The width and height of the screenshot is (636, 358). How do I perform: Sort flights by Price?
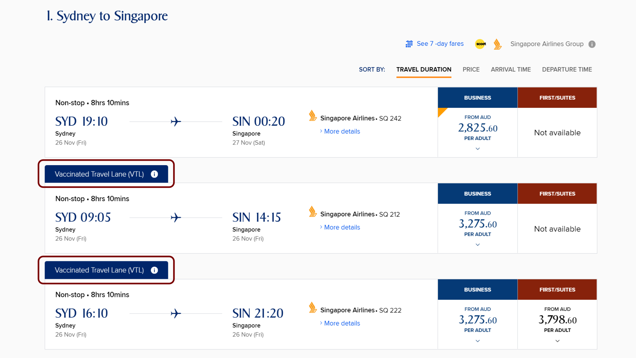click(471, 69)
